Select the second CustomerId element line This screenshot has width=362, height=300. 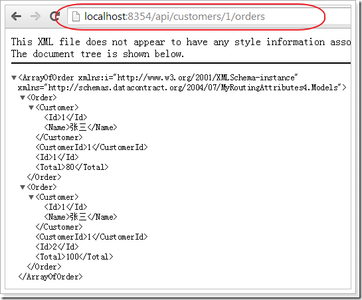[92, 237]
